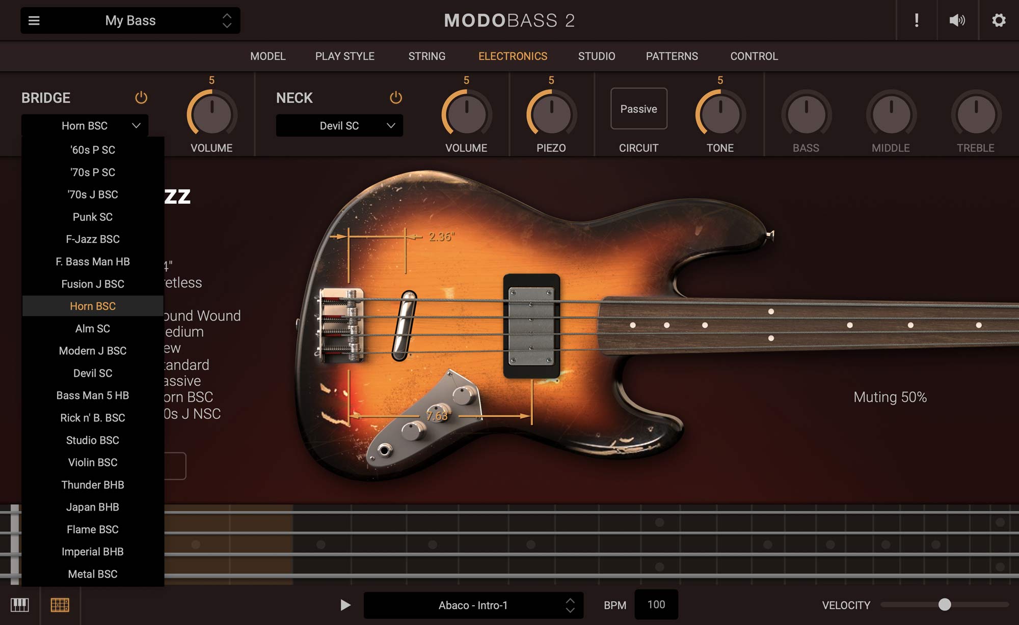The height and width of the screenshot is (625, 1019).
Task: Choose '60s P SC pickup
Action: [93, 150]
